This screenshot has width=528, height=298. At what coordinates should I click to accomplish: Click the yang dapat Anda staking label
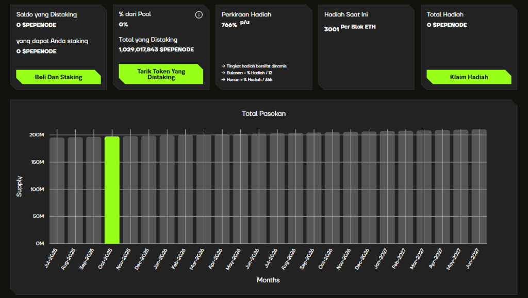click(x=52, y=41)
